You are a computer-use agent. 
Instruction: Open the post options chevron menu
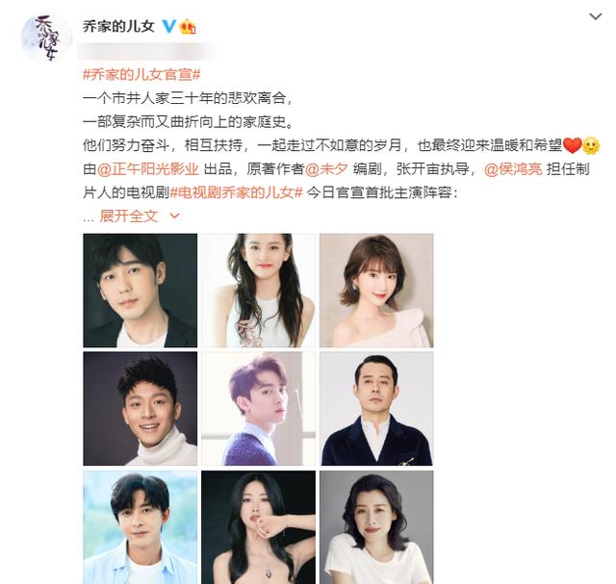pyautogui.click(x=596, y=16)
